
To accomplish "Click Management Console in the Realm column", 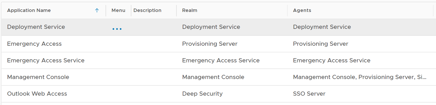I will click(x=213, y=77).
